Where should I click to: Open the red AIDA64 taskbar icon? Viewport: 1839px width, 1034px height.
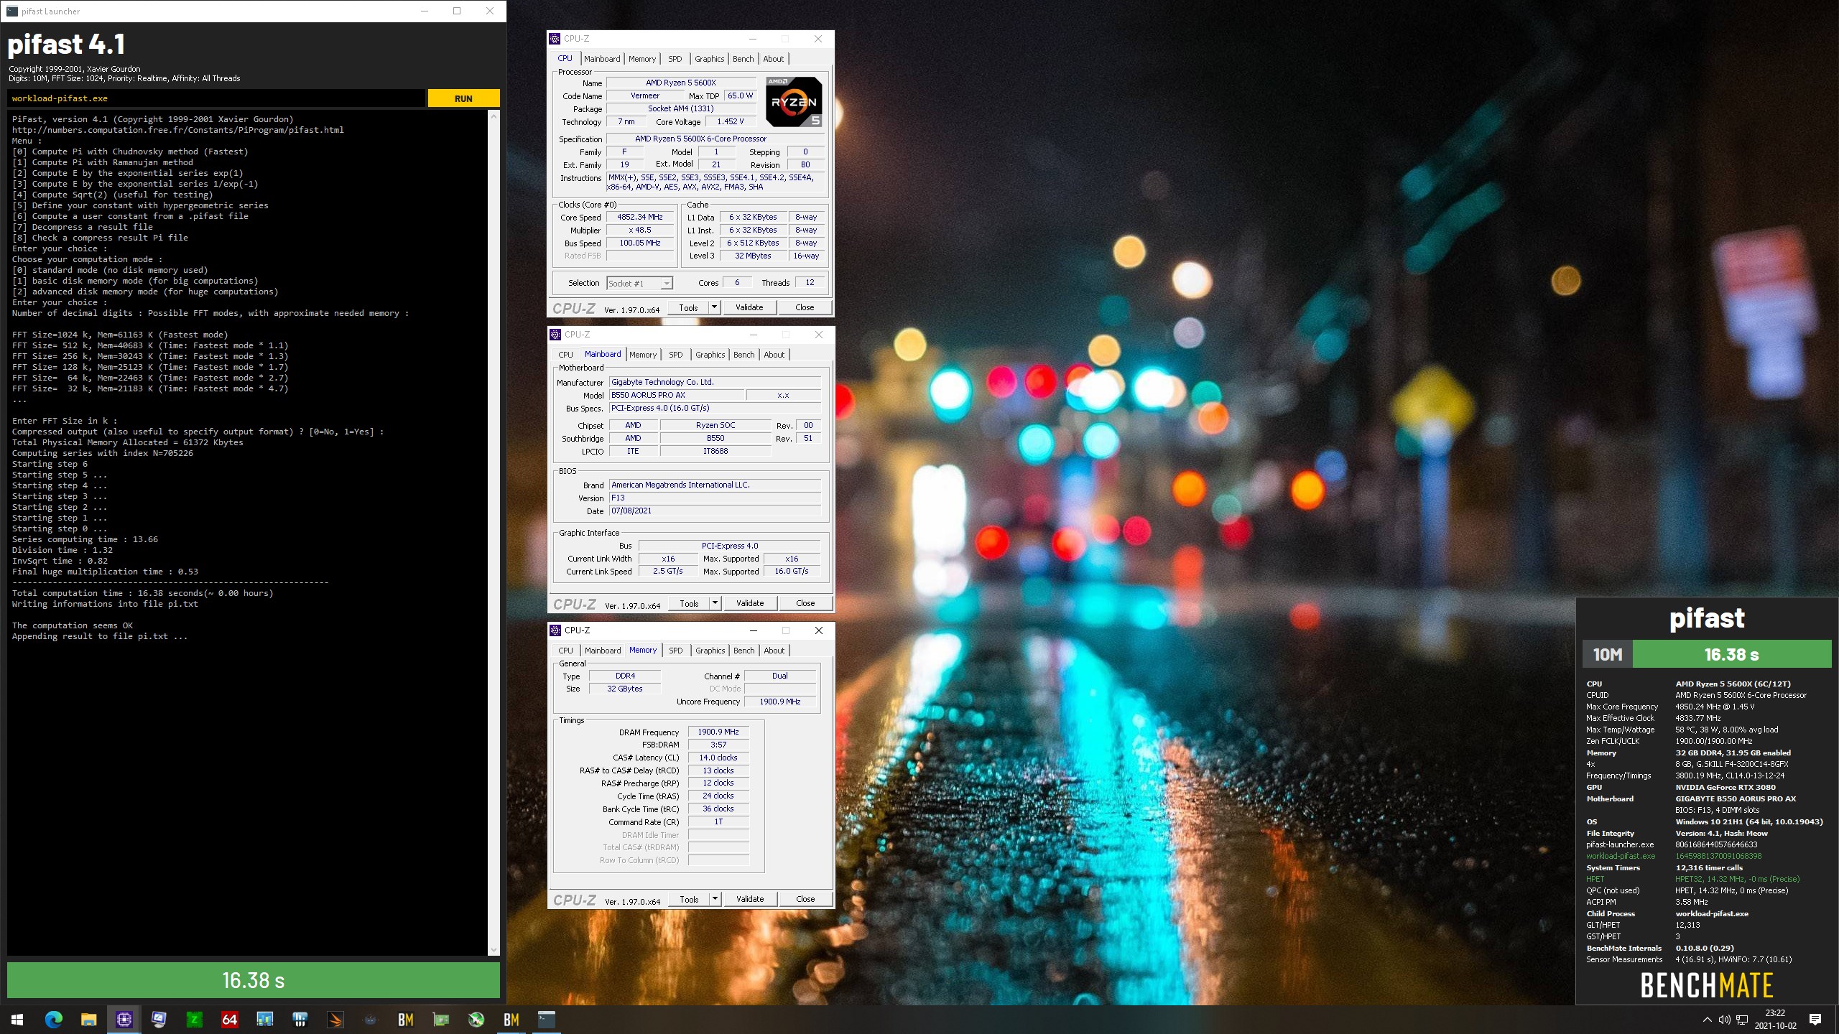(x=229, y=1020)
